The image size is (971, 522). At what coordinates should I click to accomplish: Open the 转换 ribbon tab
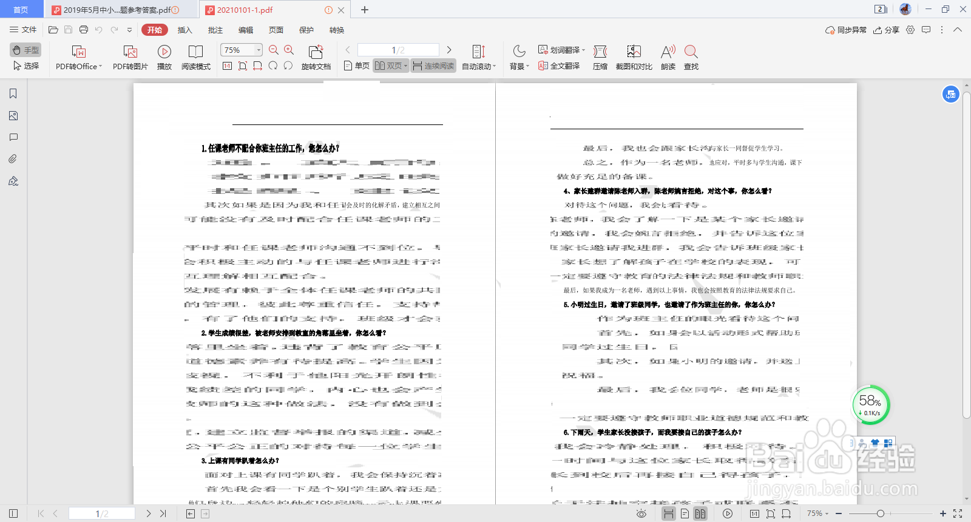tap(337, 30)
